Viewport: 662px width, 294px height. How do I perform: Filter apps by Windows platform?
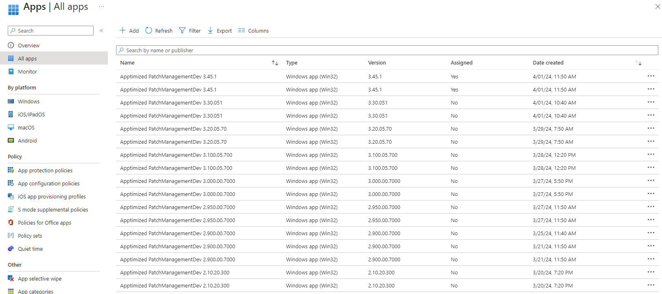[29, 101]
